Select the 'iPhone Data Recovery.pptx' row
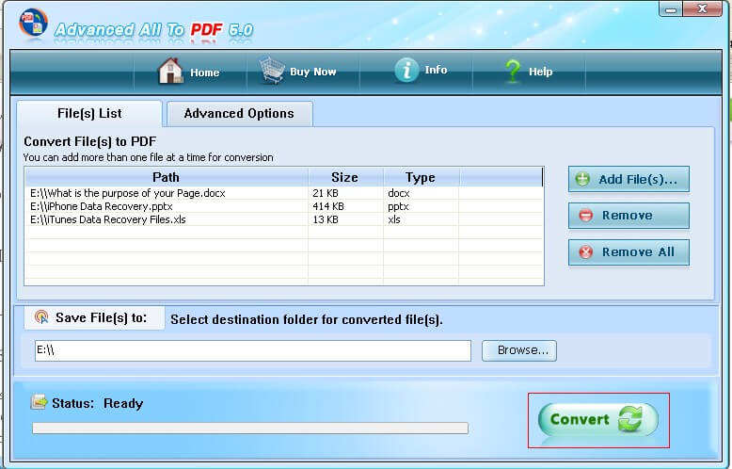Screen dimensions: 732x469 (284, 206)
